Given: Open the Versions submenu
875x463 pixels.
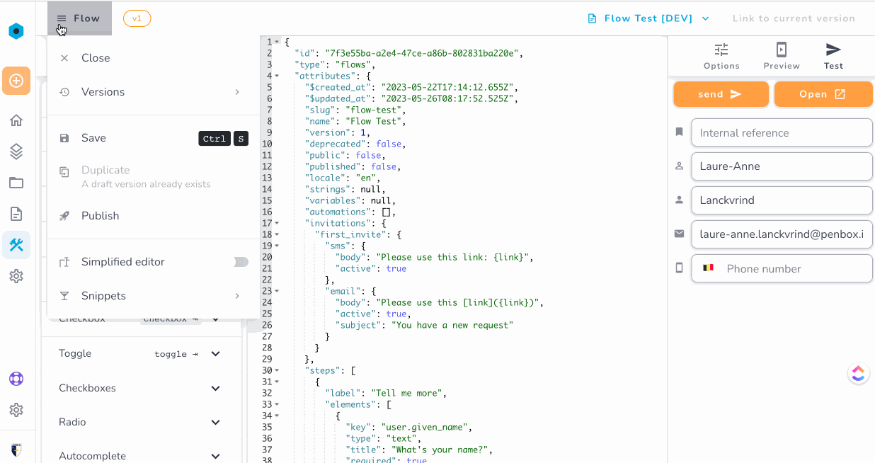Looking at the screenshot, I should click(x=153, y=92).
